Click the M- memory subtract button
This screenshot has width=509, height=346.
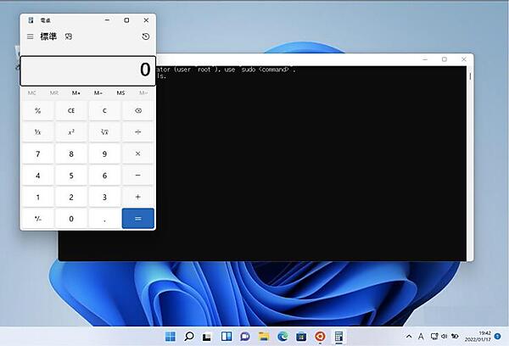pos(98,92)
